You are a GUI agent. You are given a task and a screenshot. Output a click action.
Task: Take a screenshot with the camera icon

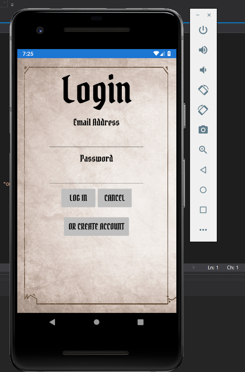[203, 130]
